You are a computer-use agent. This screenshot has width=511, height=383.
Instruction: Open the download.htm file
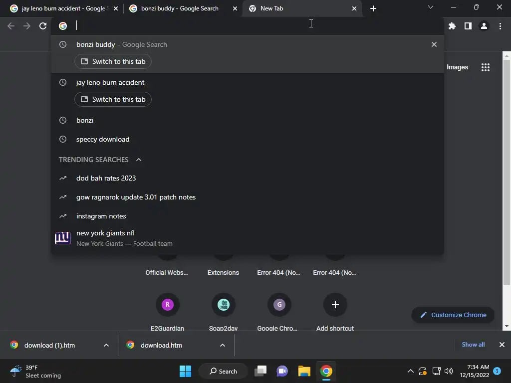[161, 345]
